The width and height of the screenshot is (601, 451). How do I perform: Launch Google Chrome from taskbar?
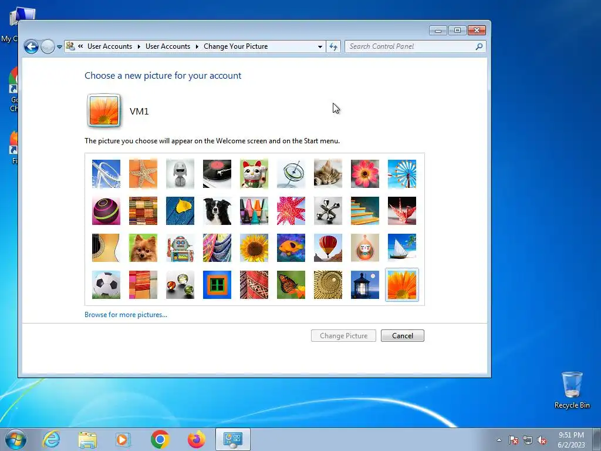(x=160, y=439)
